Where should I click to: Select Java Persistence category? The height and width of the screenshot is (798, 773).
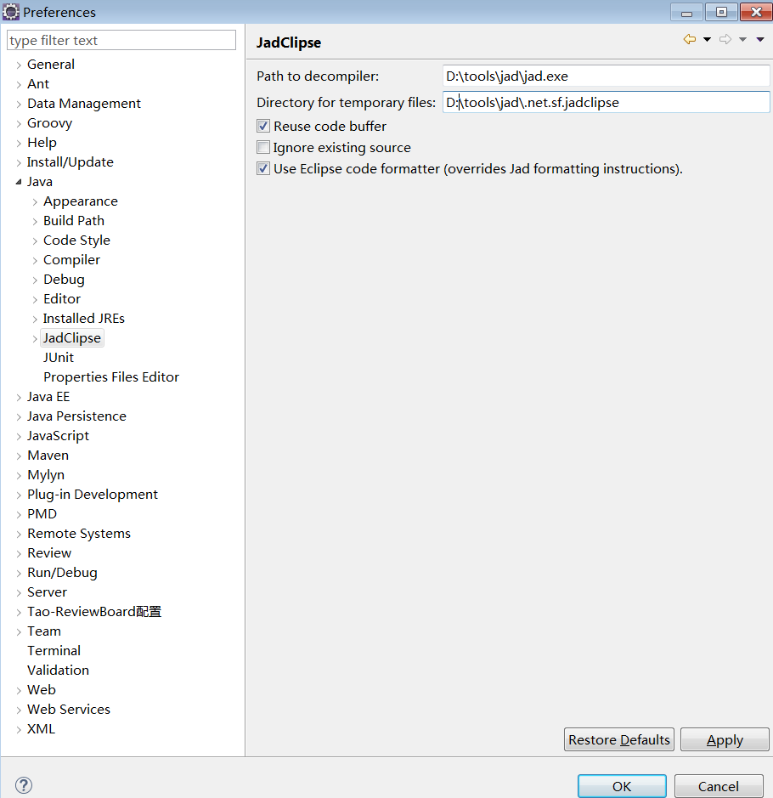pos(76,416)
